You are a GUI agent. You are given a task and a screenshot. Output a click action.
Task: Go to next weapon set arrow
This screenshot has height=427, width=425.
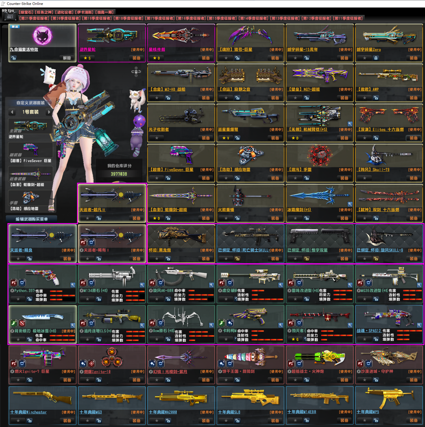click(x=49, y=112)
